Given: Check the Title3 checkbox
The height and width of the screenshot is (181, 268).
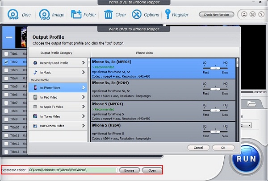Looking at the screenshot, I should point(6,70).
